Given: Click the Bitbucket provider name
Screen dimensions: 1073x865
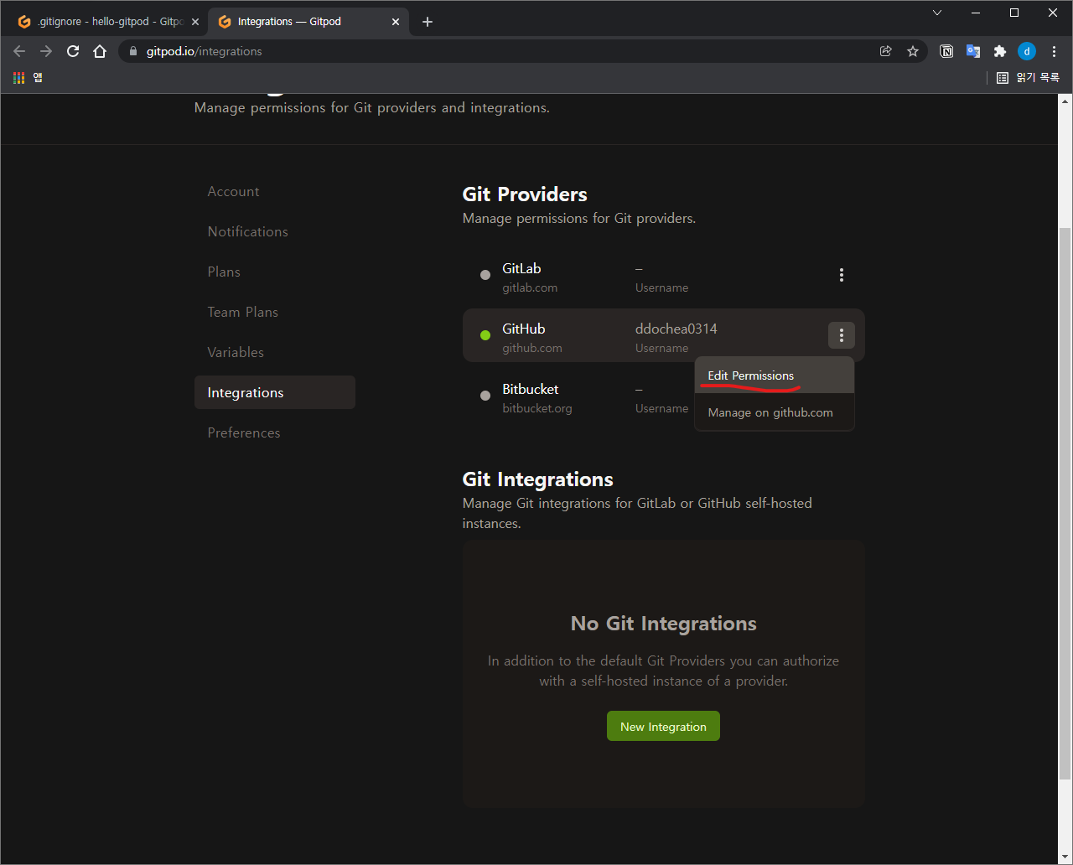Looking at the screenshot, I should [531, 389].
